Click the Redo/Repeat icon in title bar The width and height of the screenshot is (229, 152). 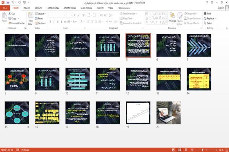(19, 3)
